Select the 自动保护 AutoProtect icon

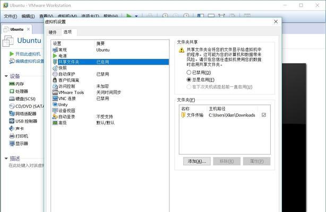[55, 74]
